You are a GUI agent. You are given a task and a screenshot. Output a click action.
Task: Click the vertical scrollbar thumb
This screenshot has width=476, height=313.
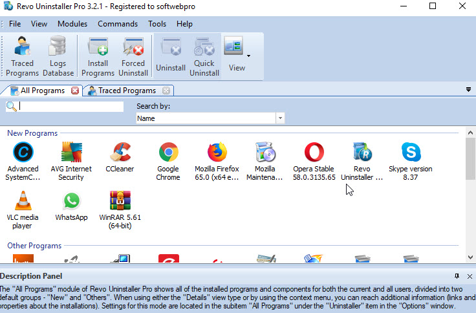coord(470,159)
